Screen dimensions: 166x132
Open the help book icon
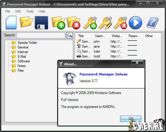pyautogui.click(x=152, y=23)
